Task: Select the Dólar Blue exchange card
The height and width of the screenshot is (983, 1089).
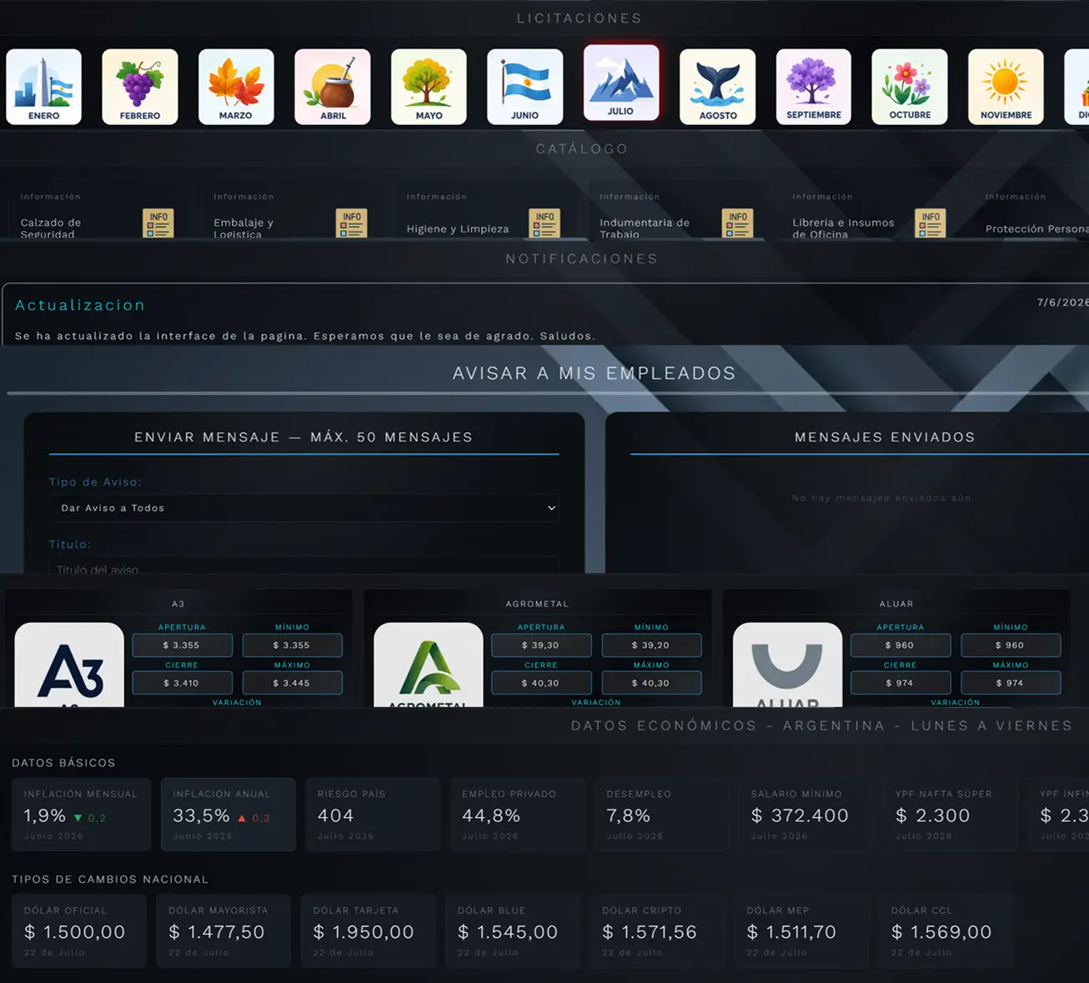Action: 513,930
